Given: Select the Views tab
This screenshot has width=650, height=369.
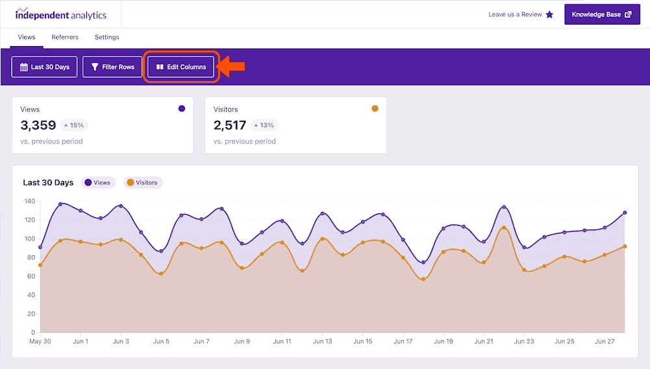Looking at the screenshot, I should tap(27, 37).
